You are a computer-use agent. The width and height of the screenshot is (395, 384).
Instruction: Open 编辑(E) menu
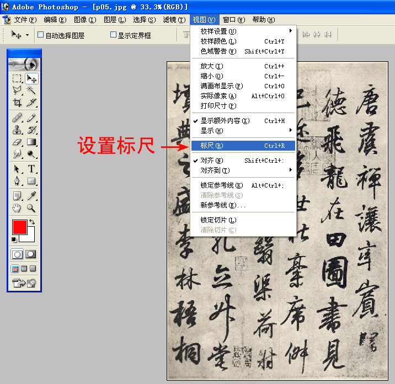pos(55,20)
